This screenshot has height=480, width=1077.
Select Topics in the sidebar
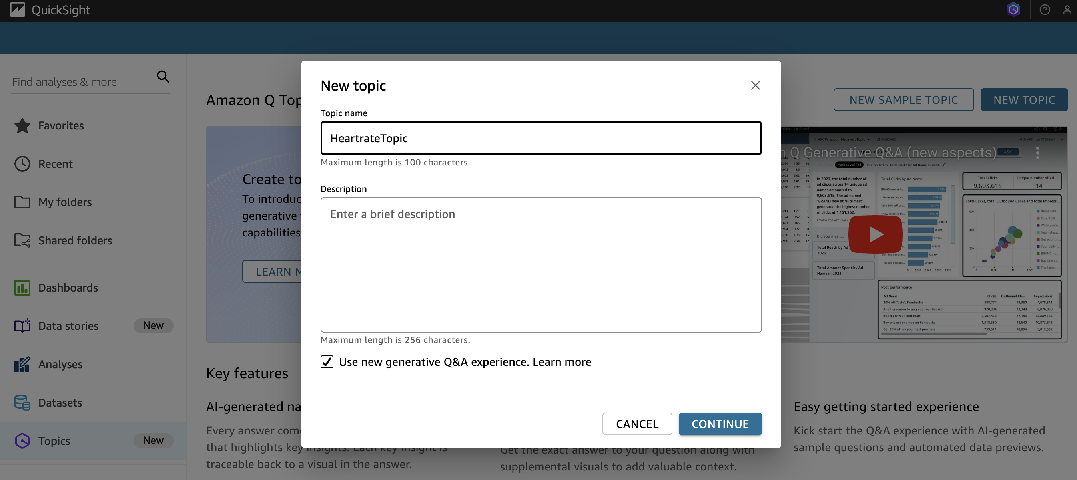pyautogui.click(x=54, y=441)
